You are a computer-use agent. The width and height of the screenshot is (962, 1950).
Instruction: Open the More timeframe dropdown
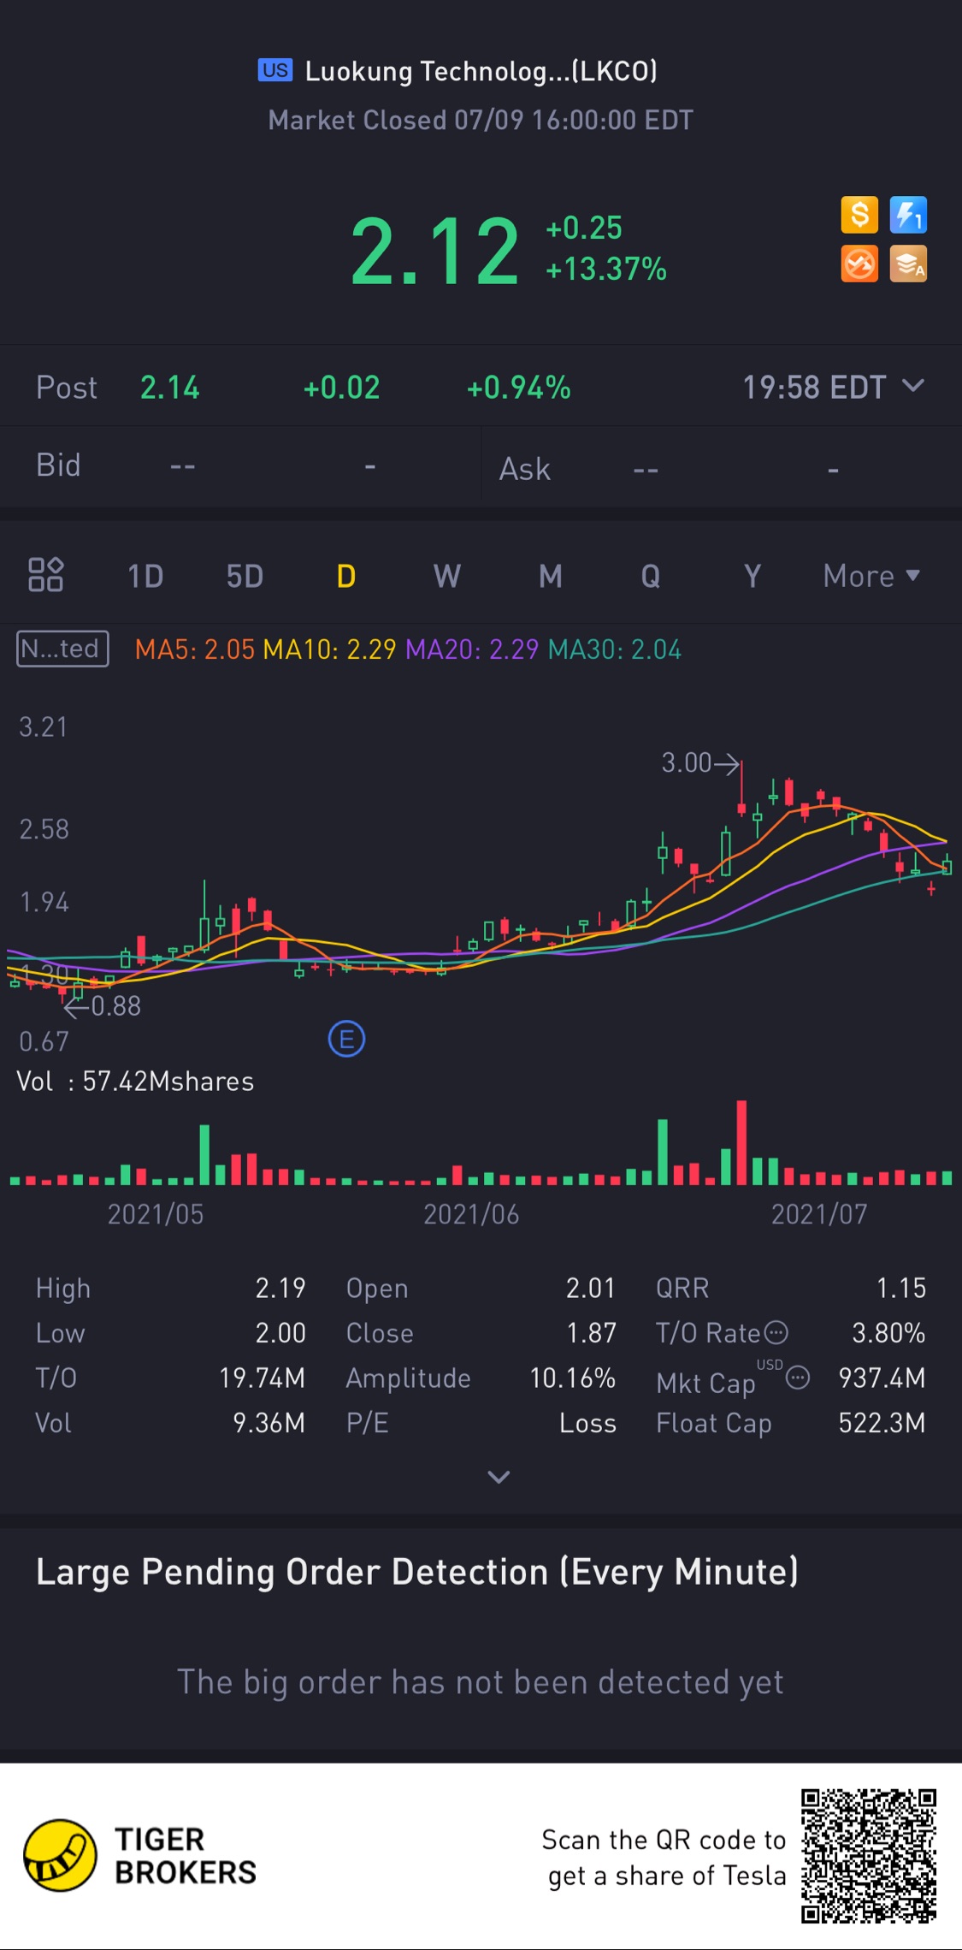tap(871, 576)
